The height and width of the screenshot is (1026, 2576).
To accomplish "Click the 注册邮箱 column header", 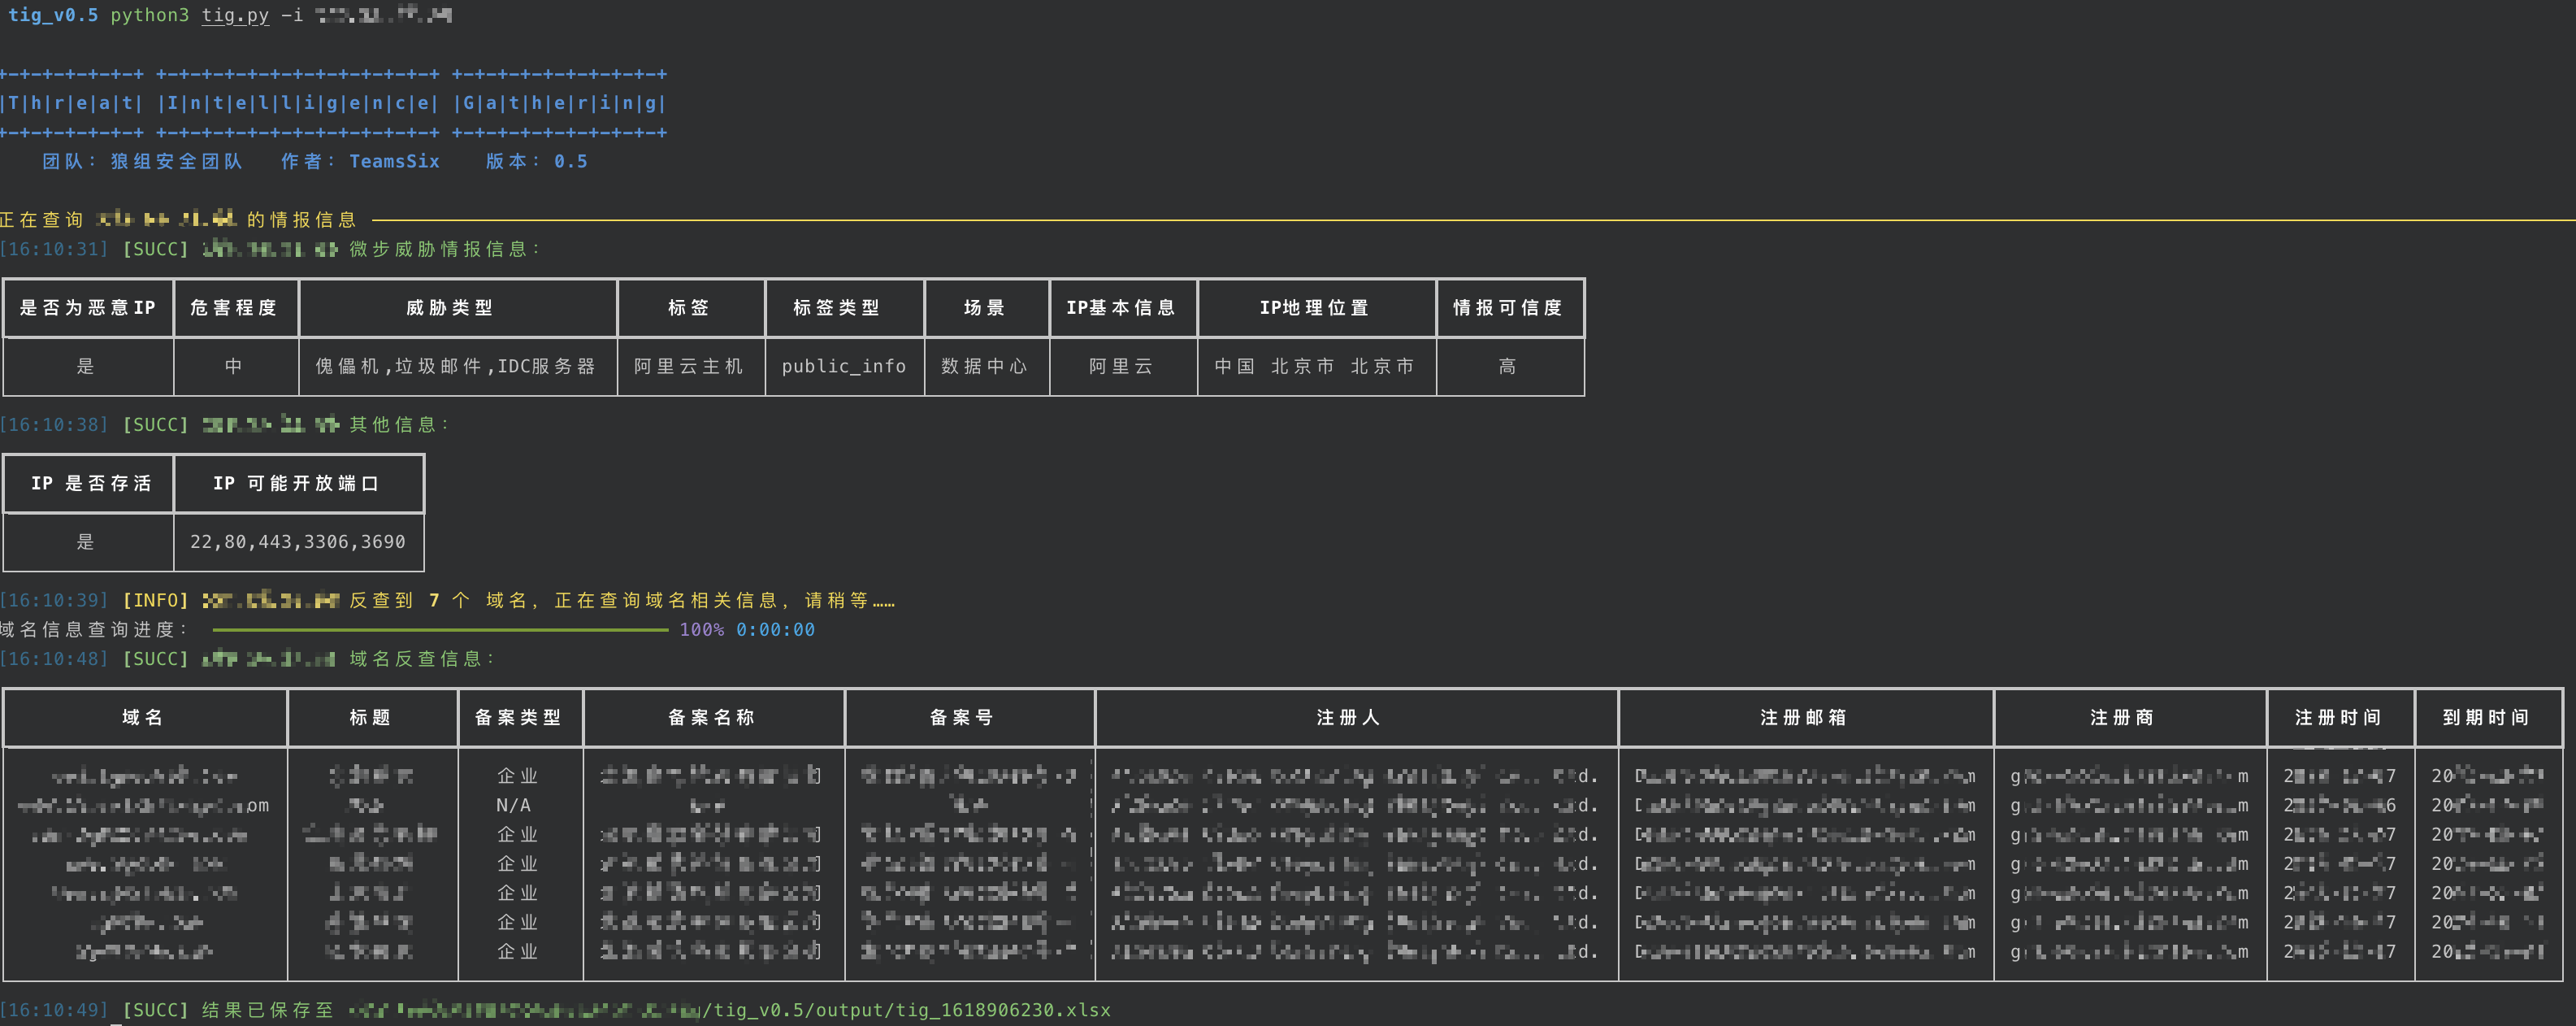I will [1803, 717].
